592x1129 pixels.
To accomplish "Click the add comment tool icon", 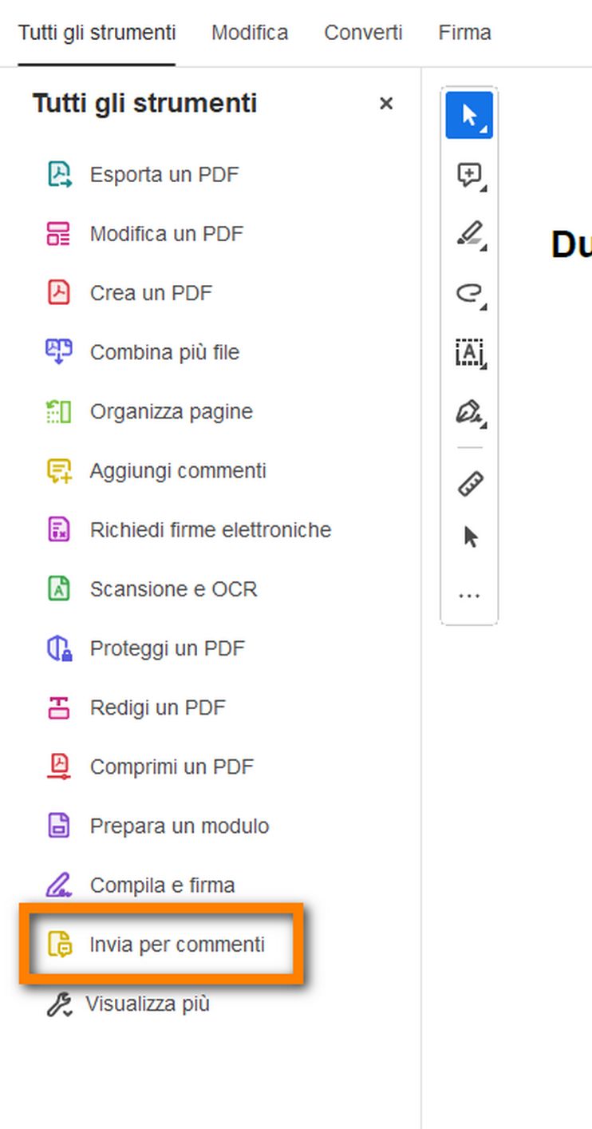I will (x=469, y=175).
